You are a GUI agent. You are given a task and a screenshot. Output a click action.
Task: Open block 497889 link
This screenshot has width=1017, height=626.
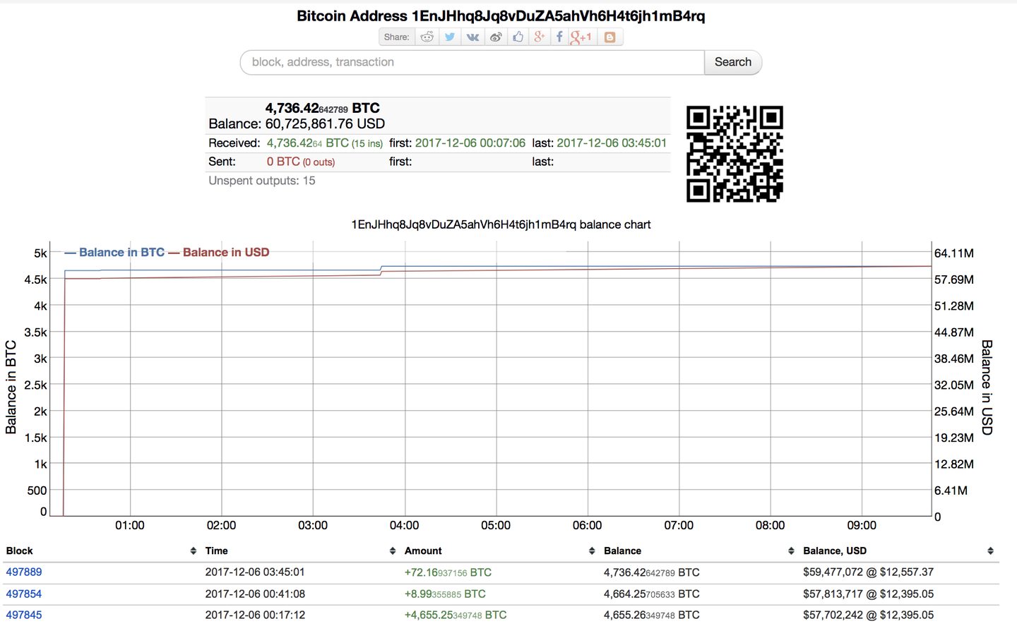[24, 572]
